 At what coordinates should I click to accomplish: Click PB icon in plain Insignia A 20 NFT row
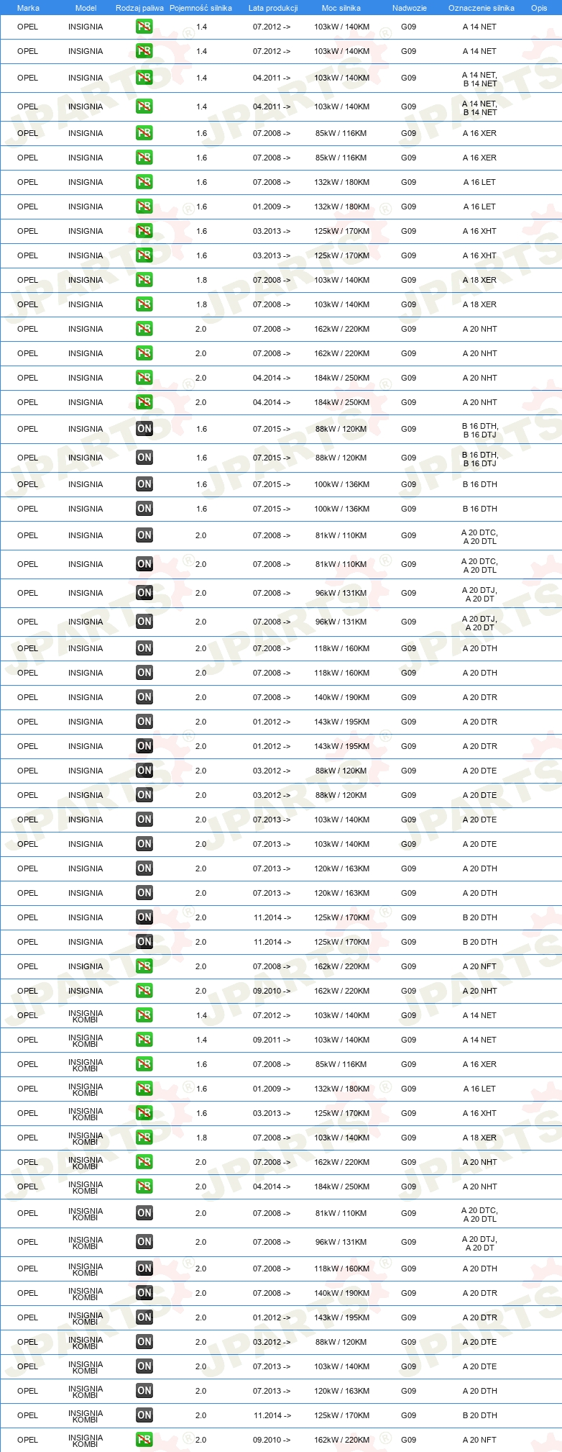tap(144, 966)
